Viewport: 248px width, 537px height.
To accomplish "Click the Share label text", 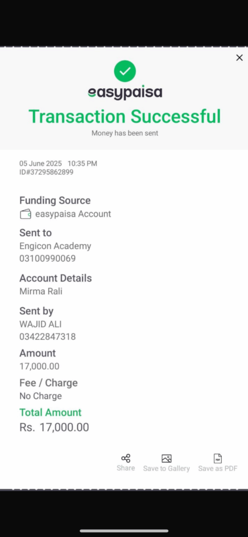I will 126,468.
